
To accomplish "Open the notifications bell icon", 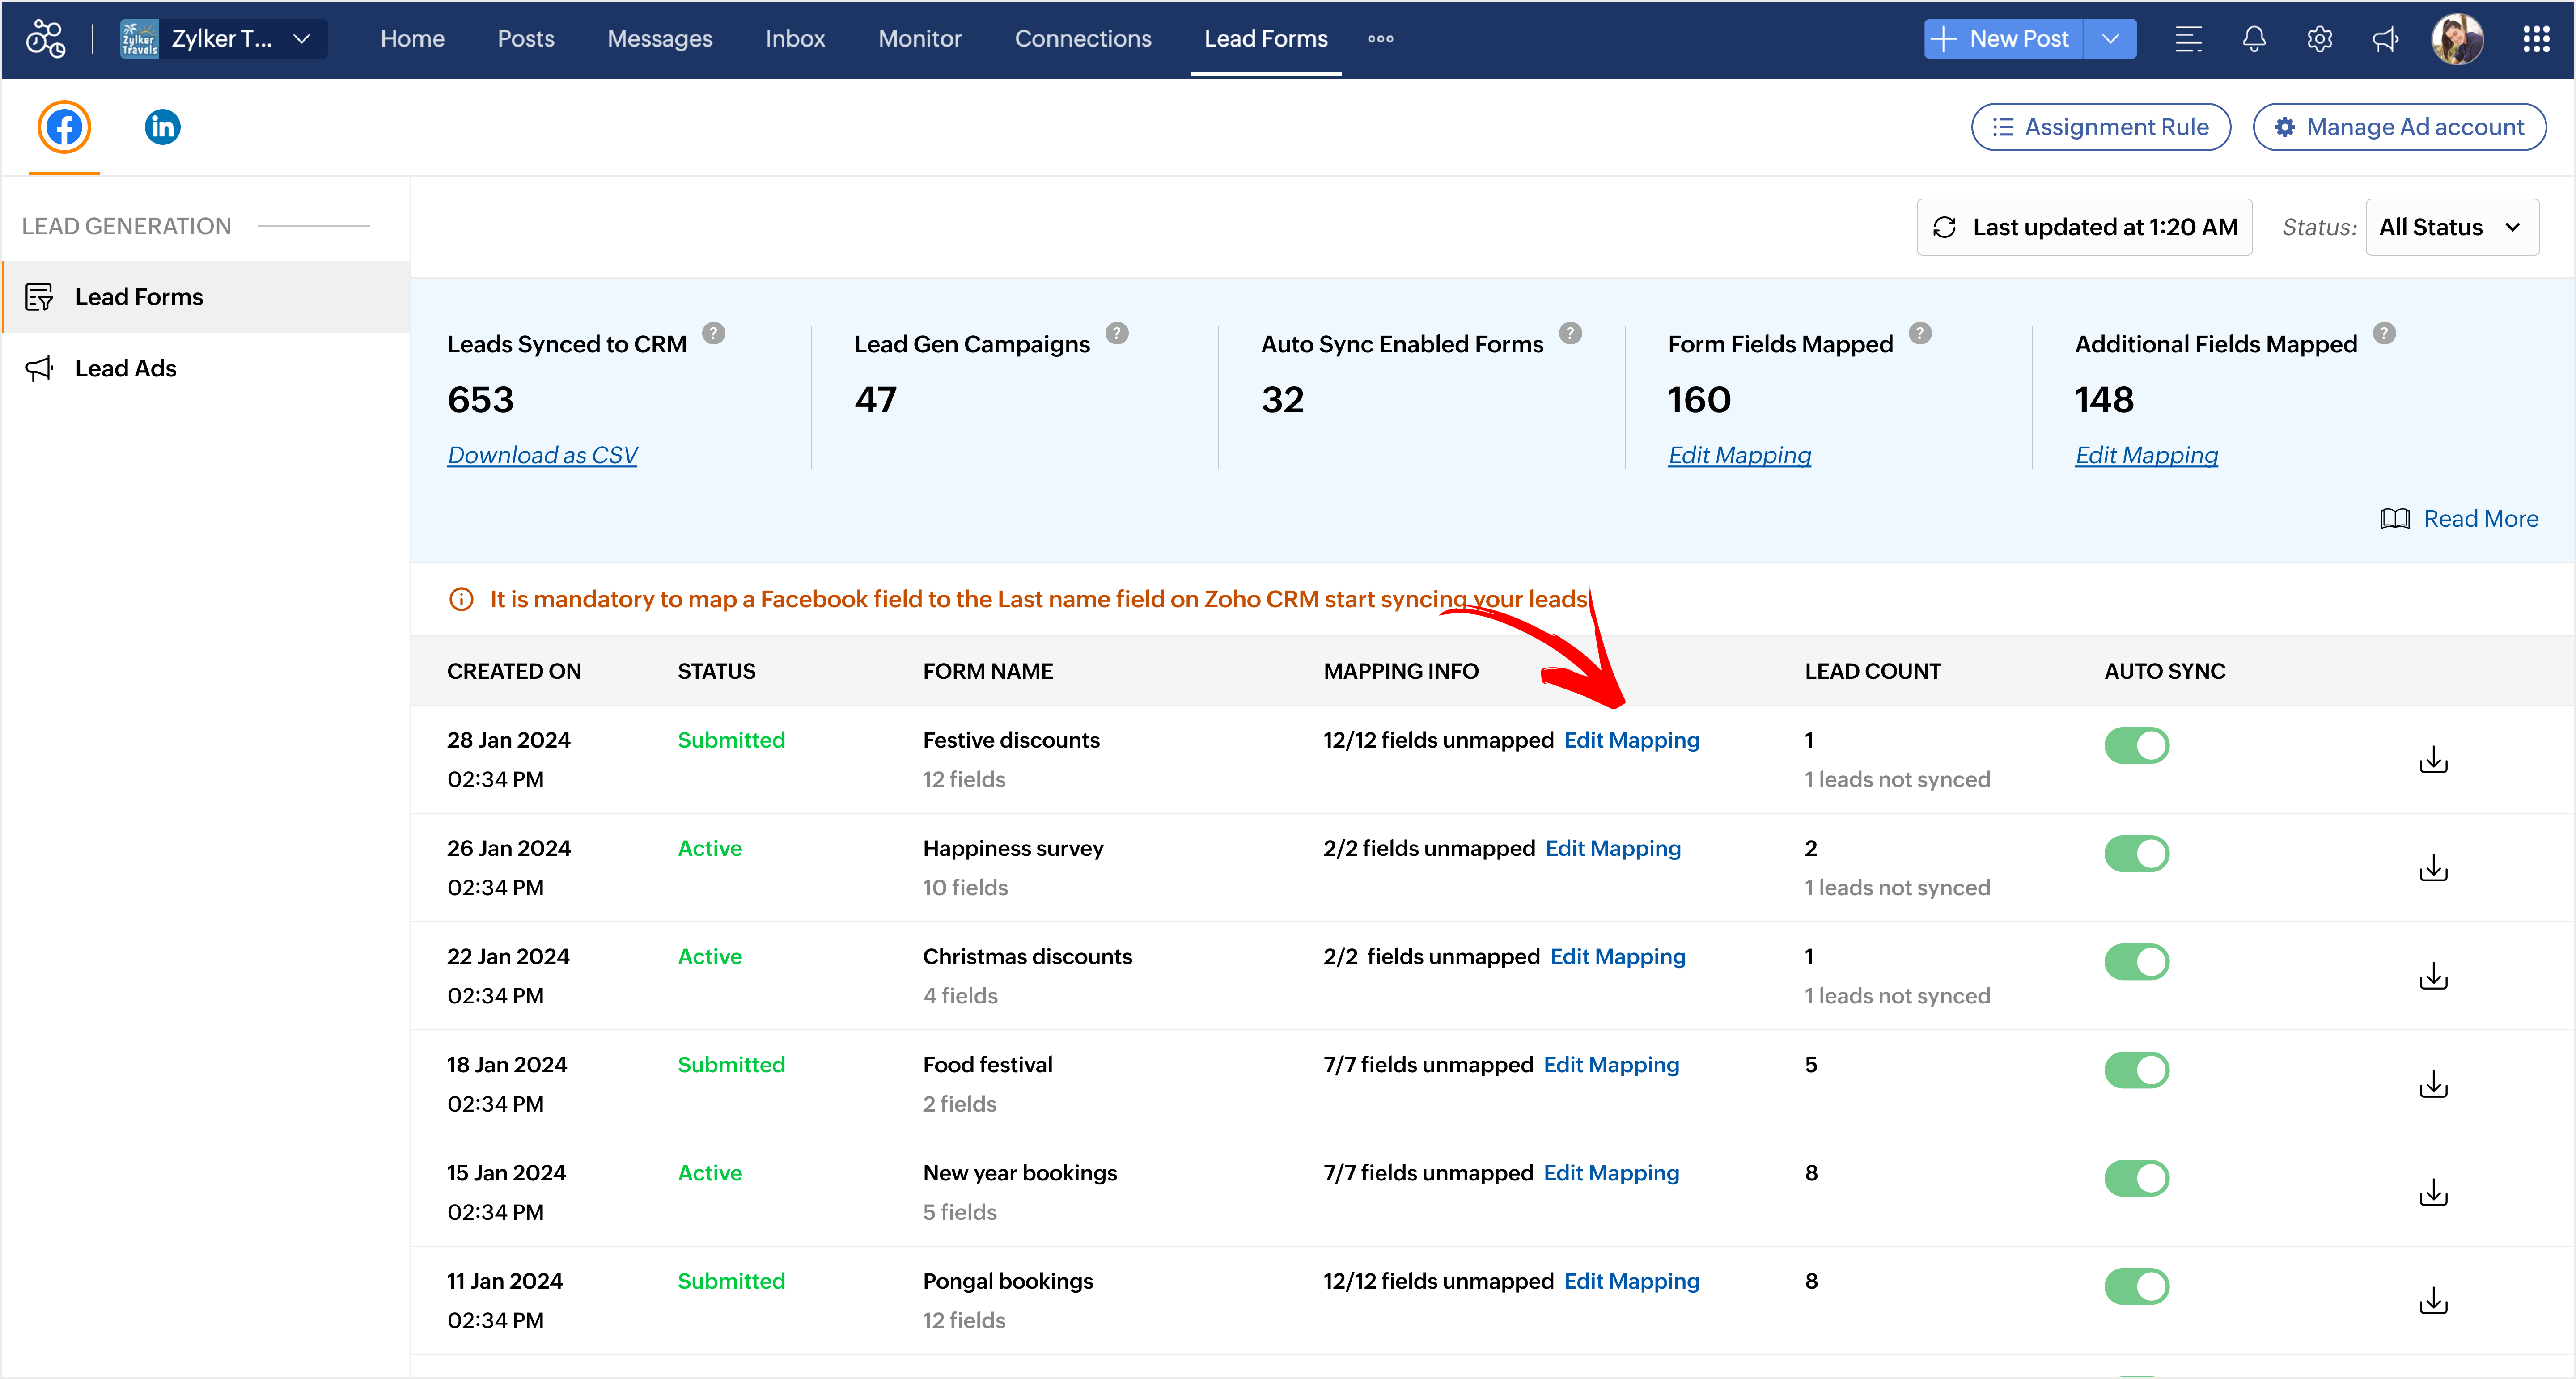I will point(2253,39).
